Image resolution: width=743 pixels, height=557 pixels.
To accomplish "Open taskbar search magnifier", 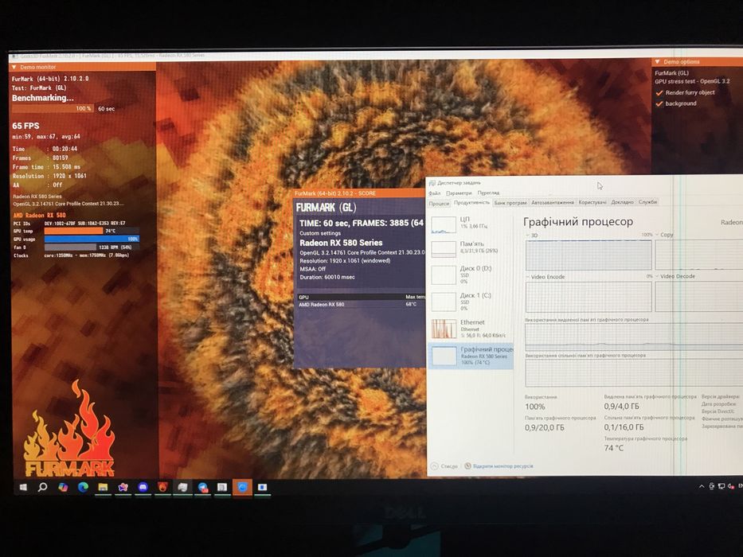I will (43, 487).
